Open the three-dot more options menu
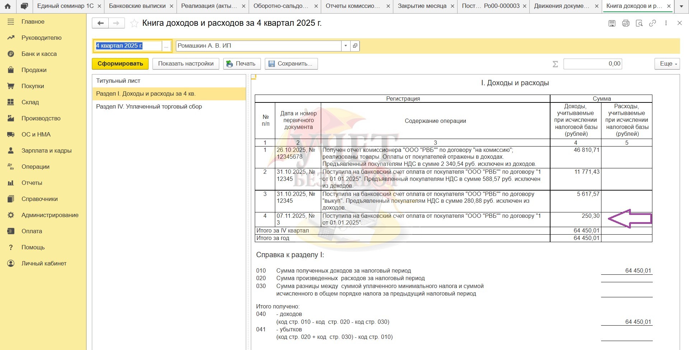 pos(666,23)
